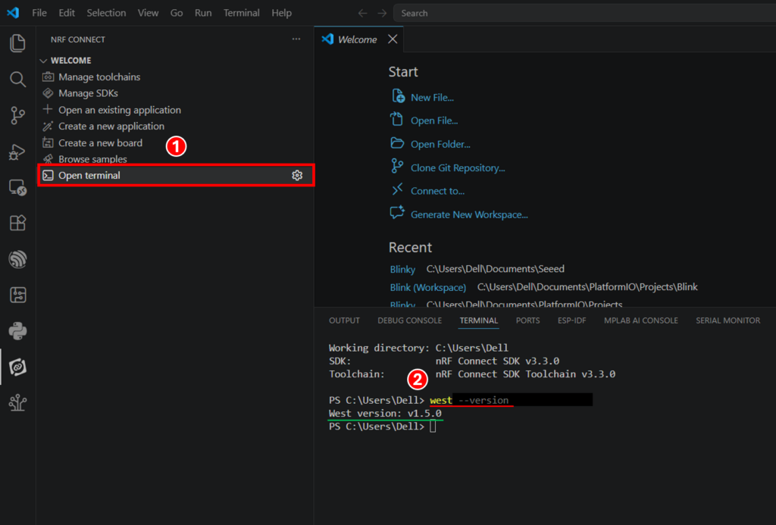Click the VS Code logo in the menu bar

(13, 13)
